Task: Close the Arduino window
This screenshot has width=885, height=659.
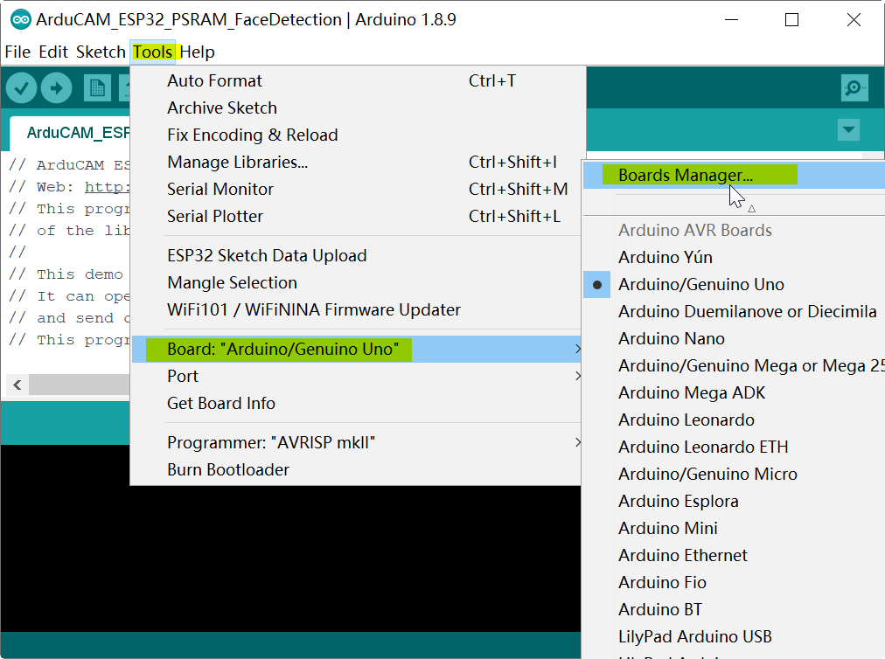Action: [x=854, y=20]
